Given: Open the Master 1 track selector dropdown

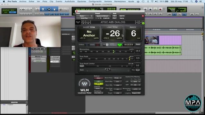Looking at the screenshot, I should (x=83, y=16).
